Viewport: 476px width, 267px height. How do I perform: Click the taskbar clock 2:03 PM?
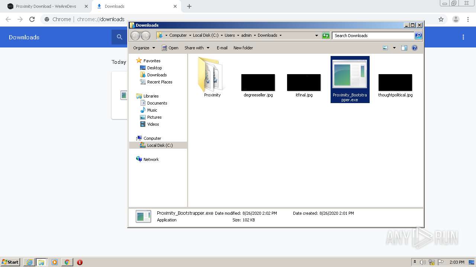(457, 262)
